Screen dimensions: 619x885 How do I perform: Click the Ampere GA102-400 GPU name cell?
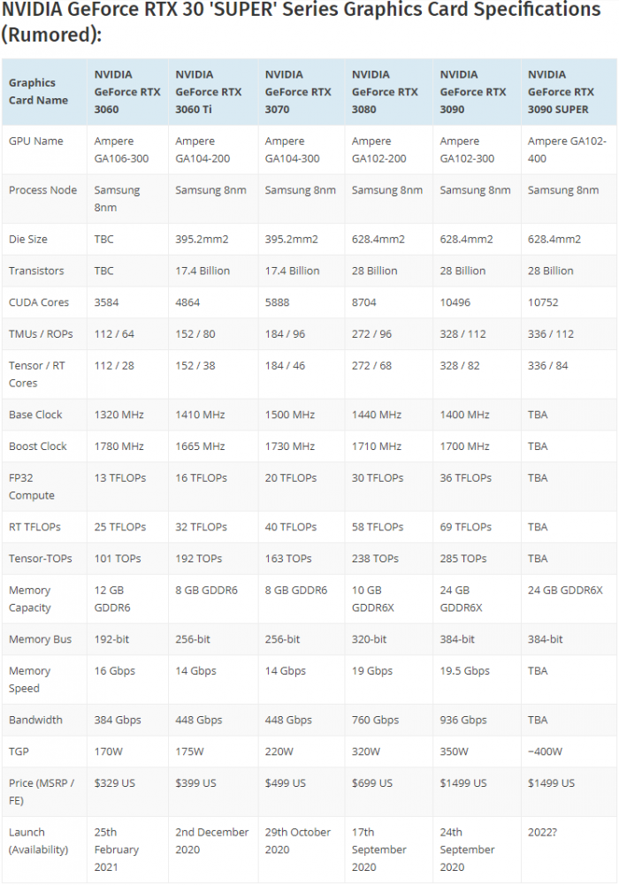pyautogui.click(x=569, y=149)
